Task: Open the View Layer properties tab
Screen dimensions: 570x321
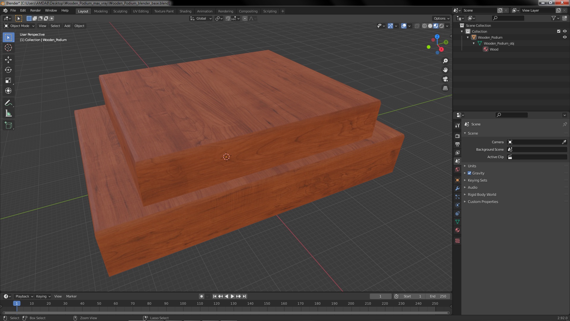Action: coord(457,152)
